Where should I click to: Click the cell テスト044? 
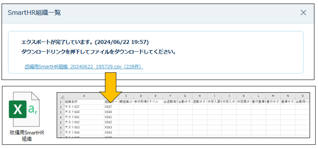84,132
